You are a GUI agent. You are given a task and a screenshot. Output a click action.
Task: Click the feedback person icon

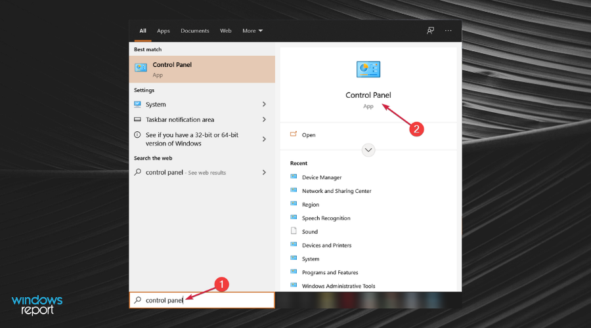pyautogui.click(x=430, y=30)
